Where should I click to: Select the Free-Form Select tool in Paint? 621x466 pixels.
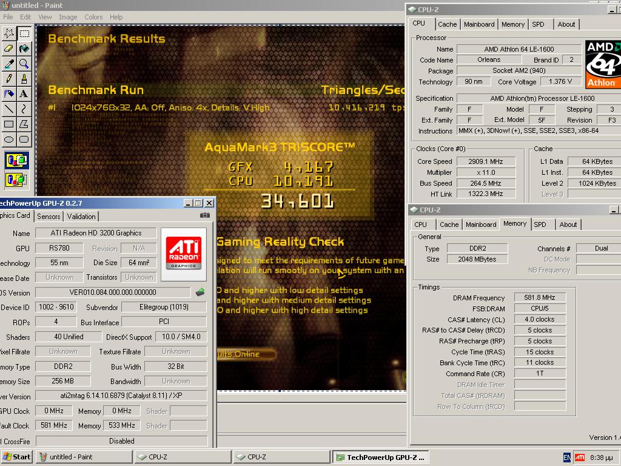coord(8,33)
